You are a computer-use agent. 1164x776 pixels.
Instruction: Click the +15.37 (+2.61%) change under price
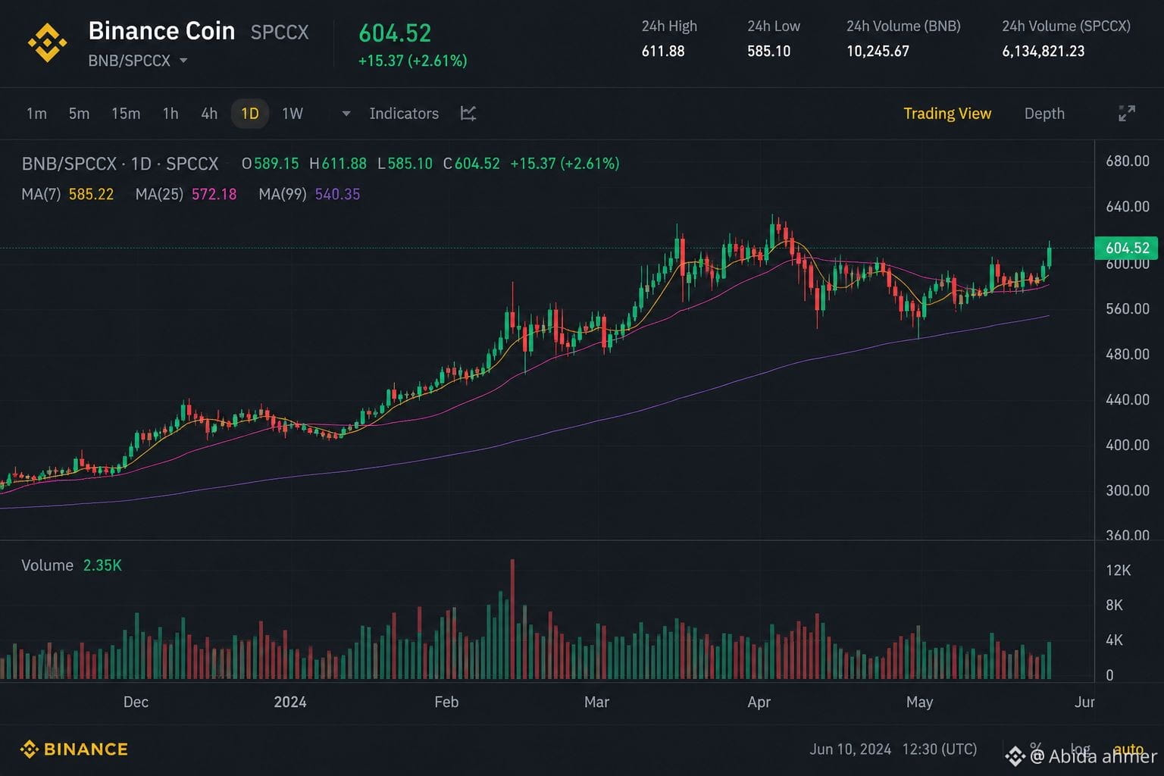click(412, 61)
